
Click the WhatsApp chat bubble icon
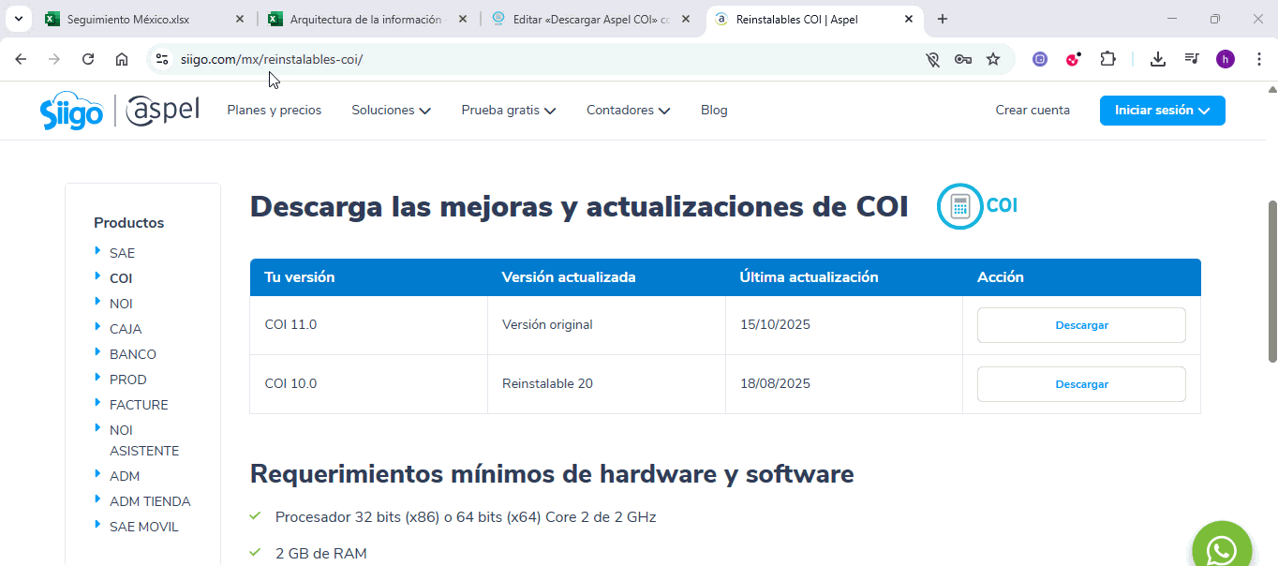(x=1221, y=548)
